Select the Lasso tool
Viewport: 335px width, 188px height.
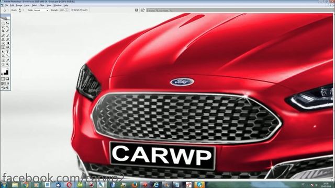point(3,27)
